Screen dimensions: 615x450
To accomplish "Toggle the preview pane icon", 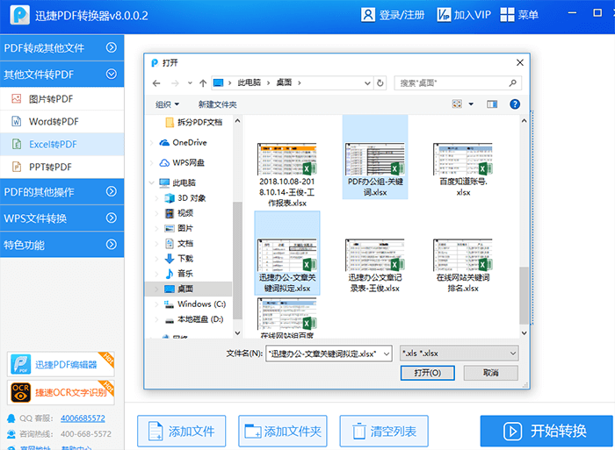I will (x=492, y=104).
